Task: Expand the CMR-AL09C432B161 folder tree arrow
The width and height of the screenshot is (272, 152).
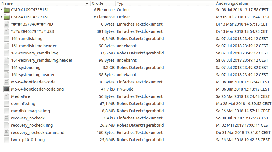Action: (2, 17)
